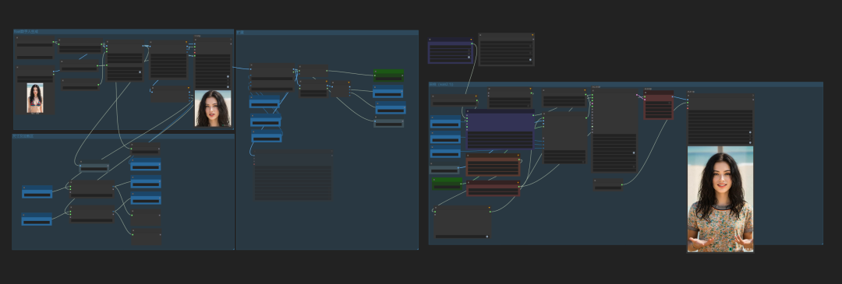The image size is (842, 284).
Task: Open the bikini photo thumbnail in the load image node
Action: (35, 98)
